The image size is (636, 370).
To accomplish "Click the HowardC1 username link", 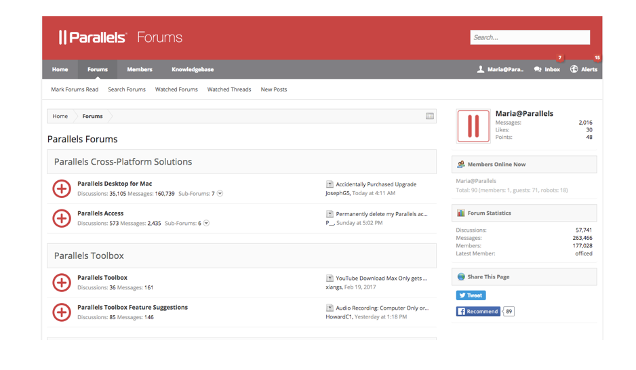I will pyautogui.click(x=339, y=317).
